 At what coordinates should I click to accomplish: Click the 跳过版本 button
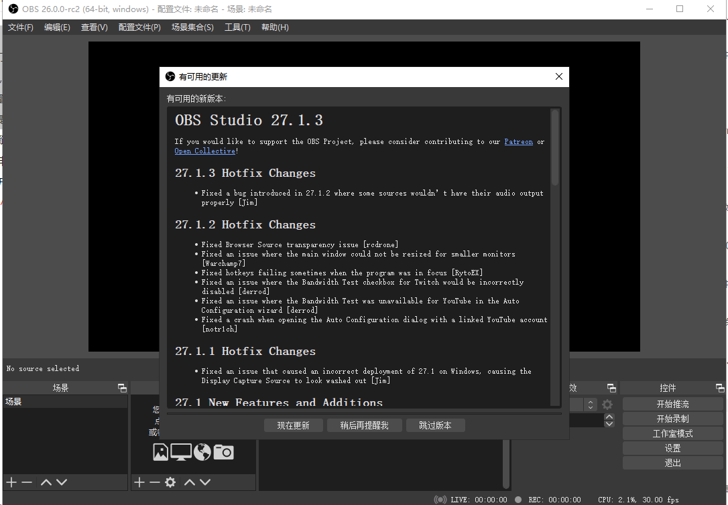(436, 425)
